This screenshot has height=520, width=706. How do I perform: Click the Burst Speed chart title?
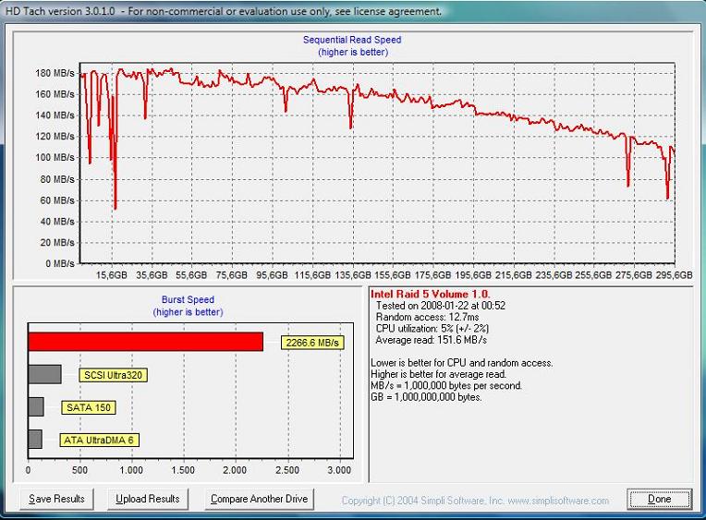point(188,299)
